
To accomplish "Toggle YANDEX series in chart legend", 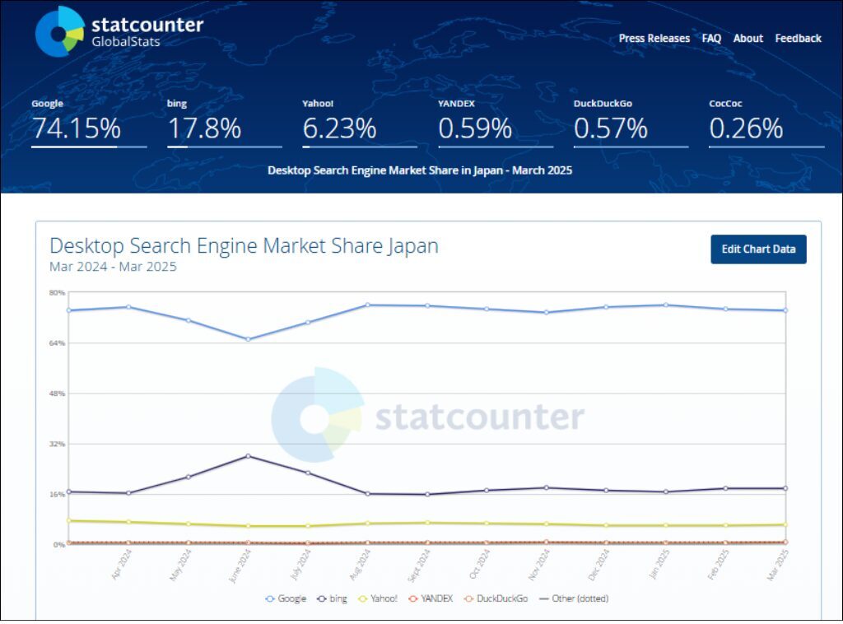I will pyautogui.click(x=431, y=598).
